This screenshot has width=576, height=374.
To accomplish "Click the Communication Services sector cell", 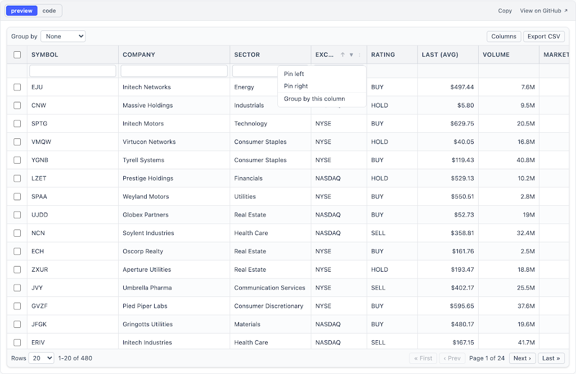I will (x=269, y=287).
